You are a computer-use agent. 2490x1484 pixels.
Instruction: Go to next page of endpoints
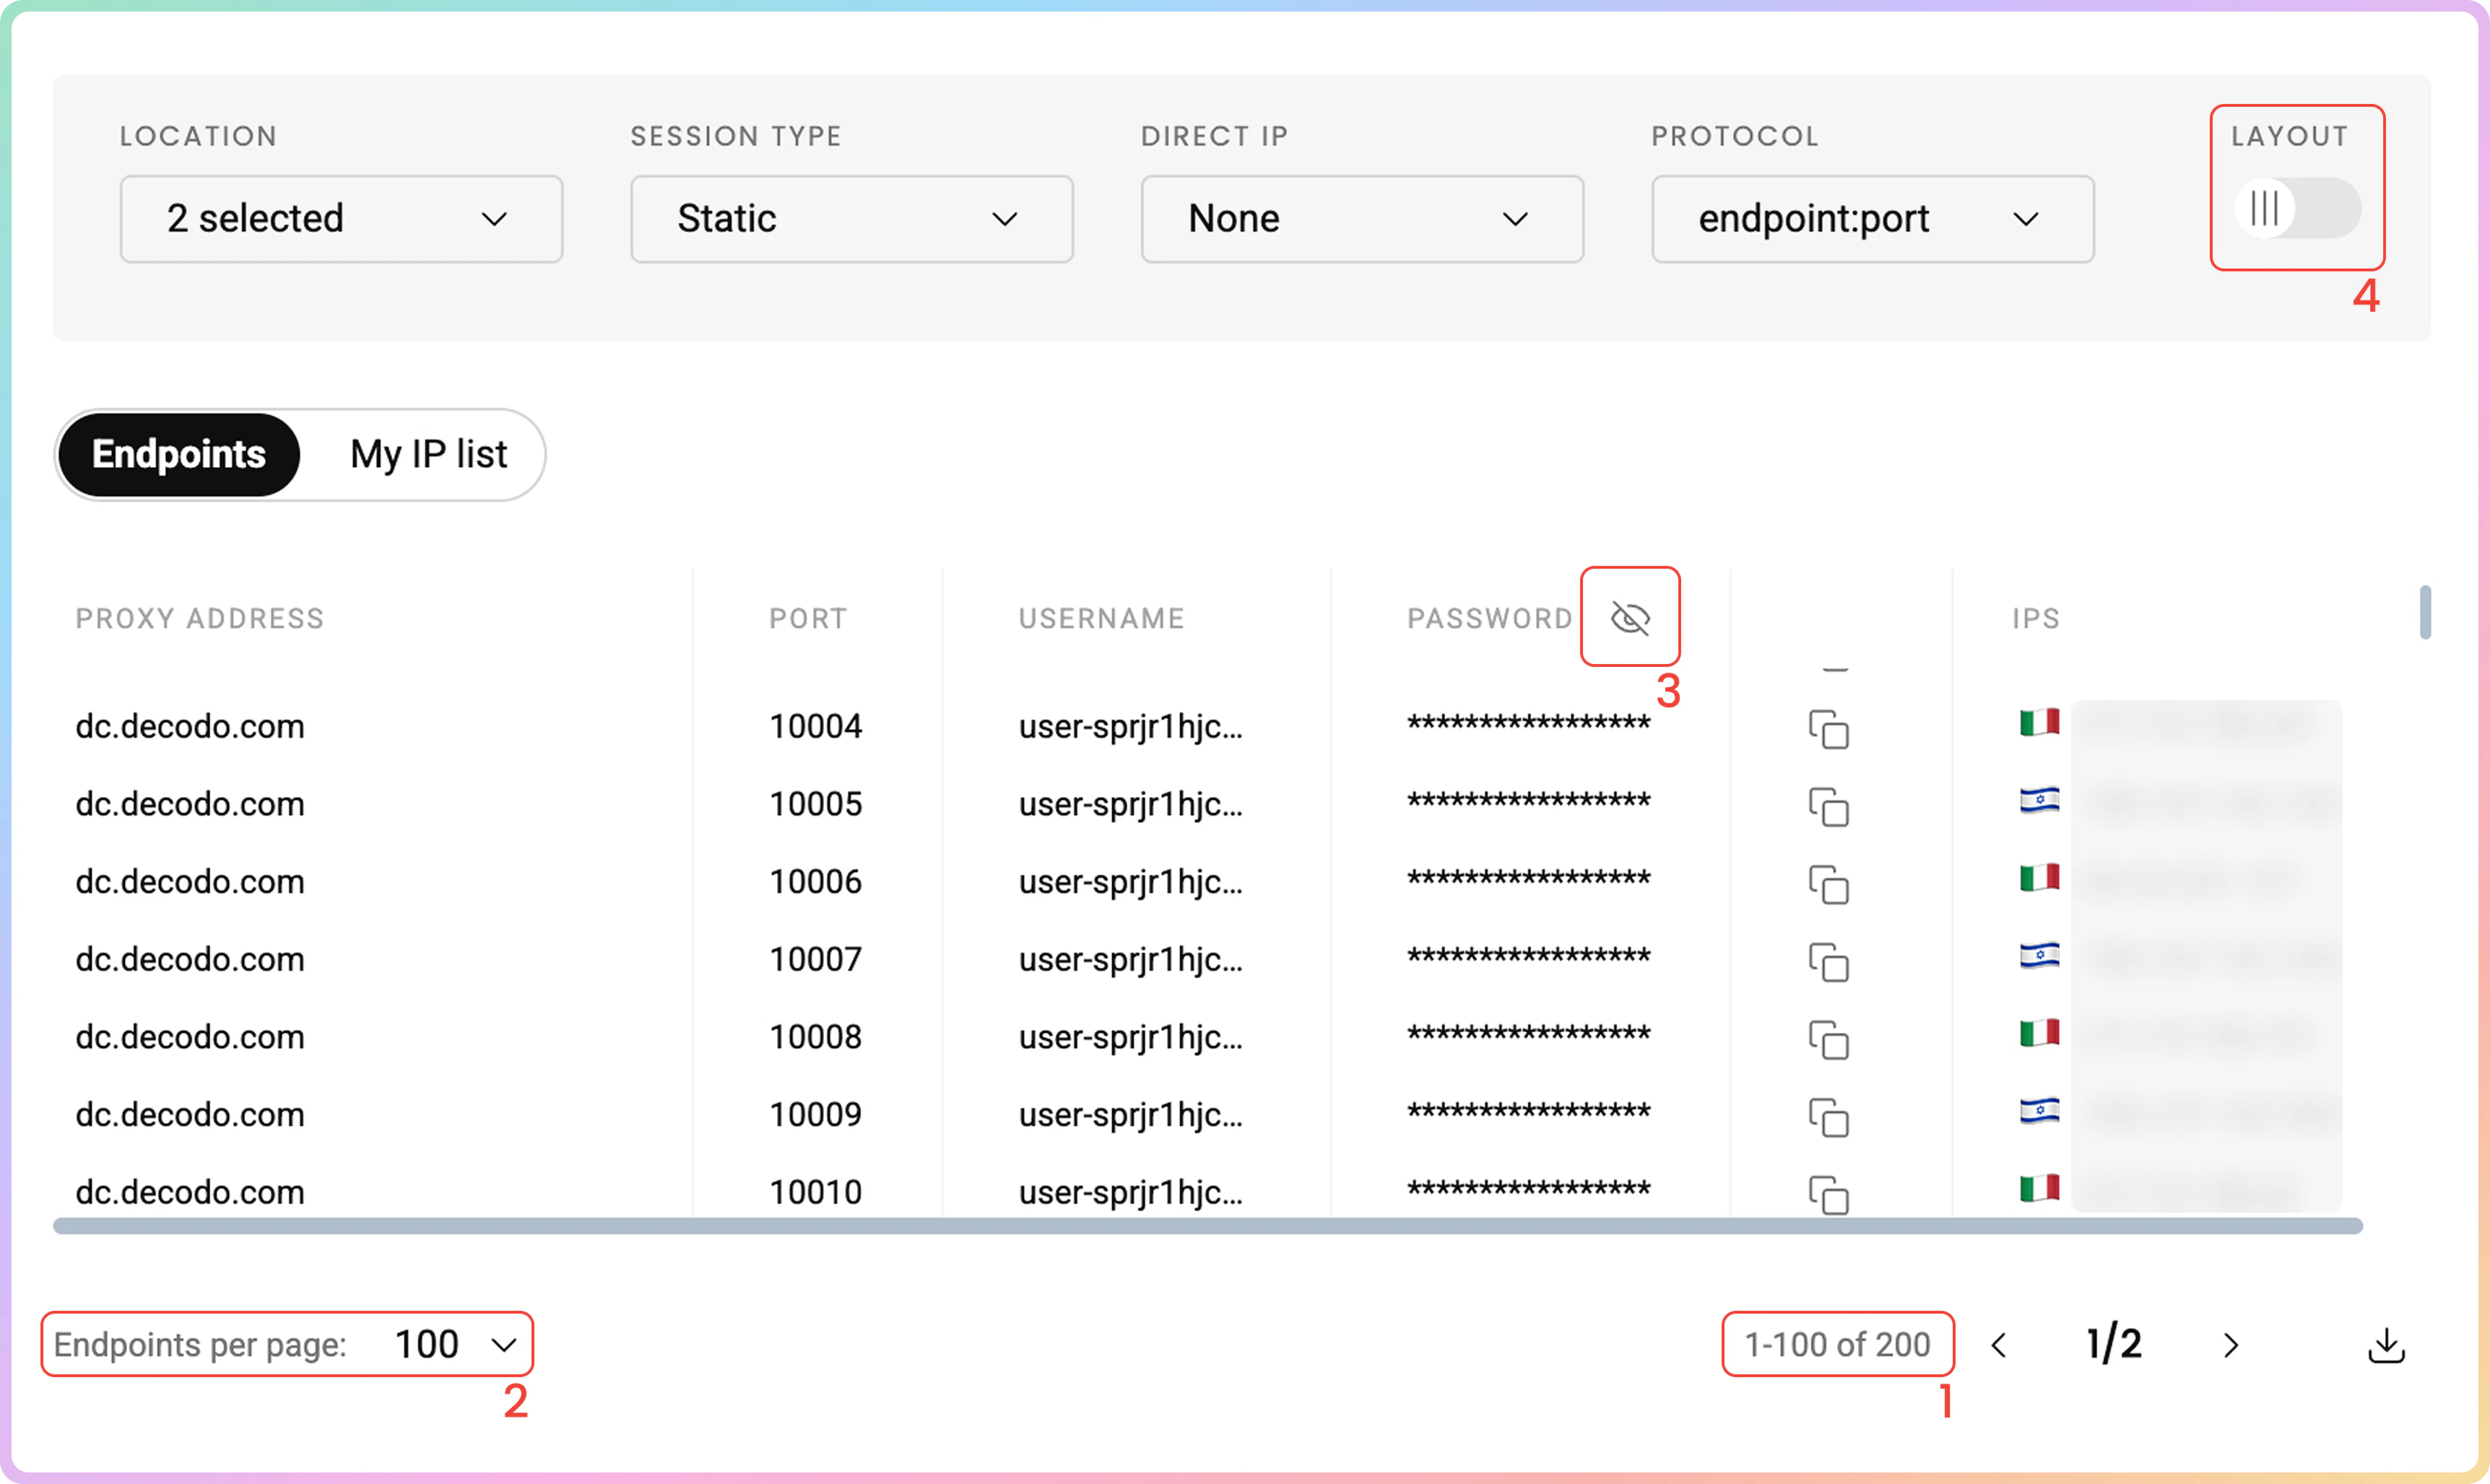[x=2230, y=1345]
